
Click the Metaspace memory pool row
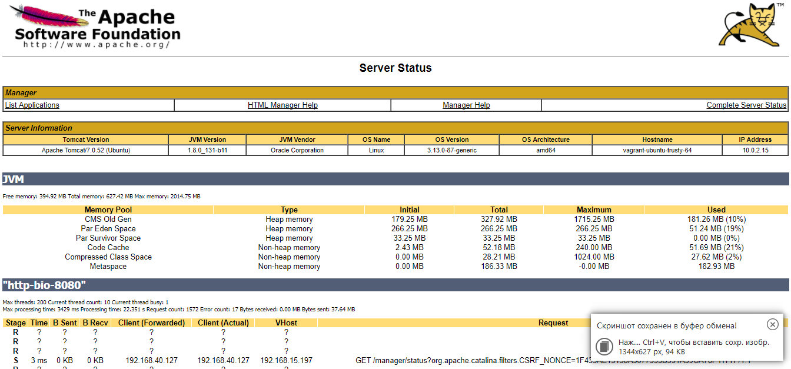(395, 266)
